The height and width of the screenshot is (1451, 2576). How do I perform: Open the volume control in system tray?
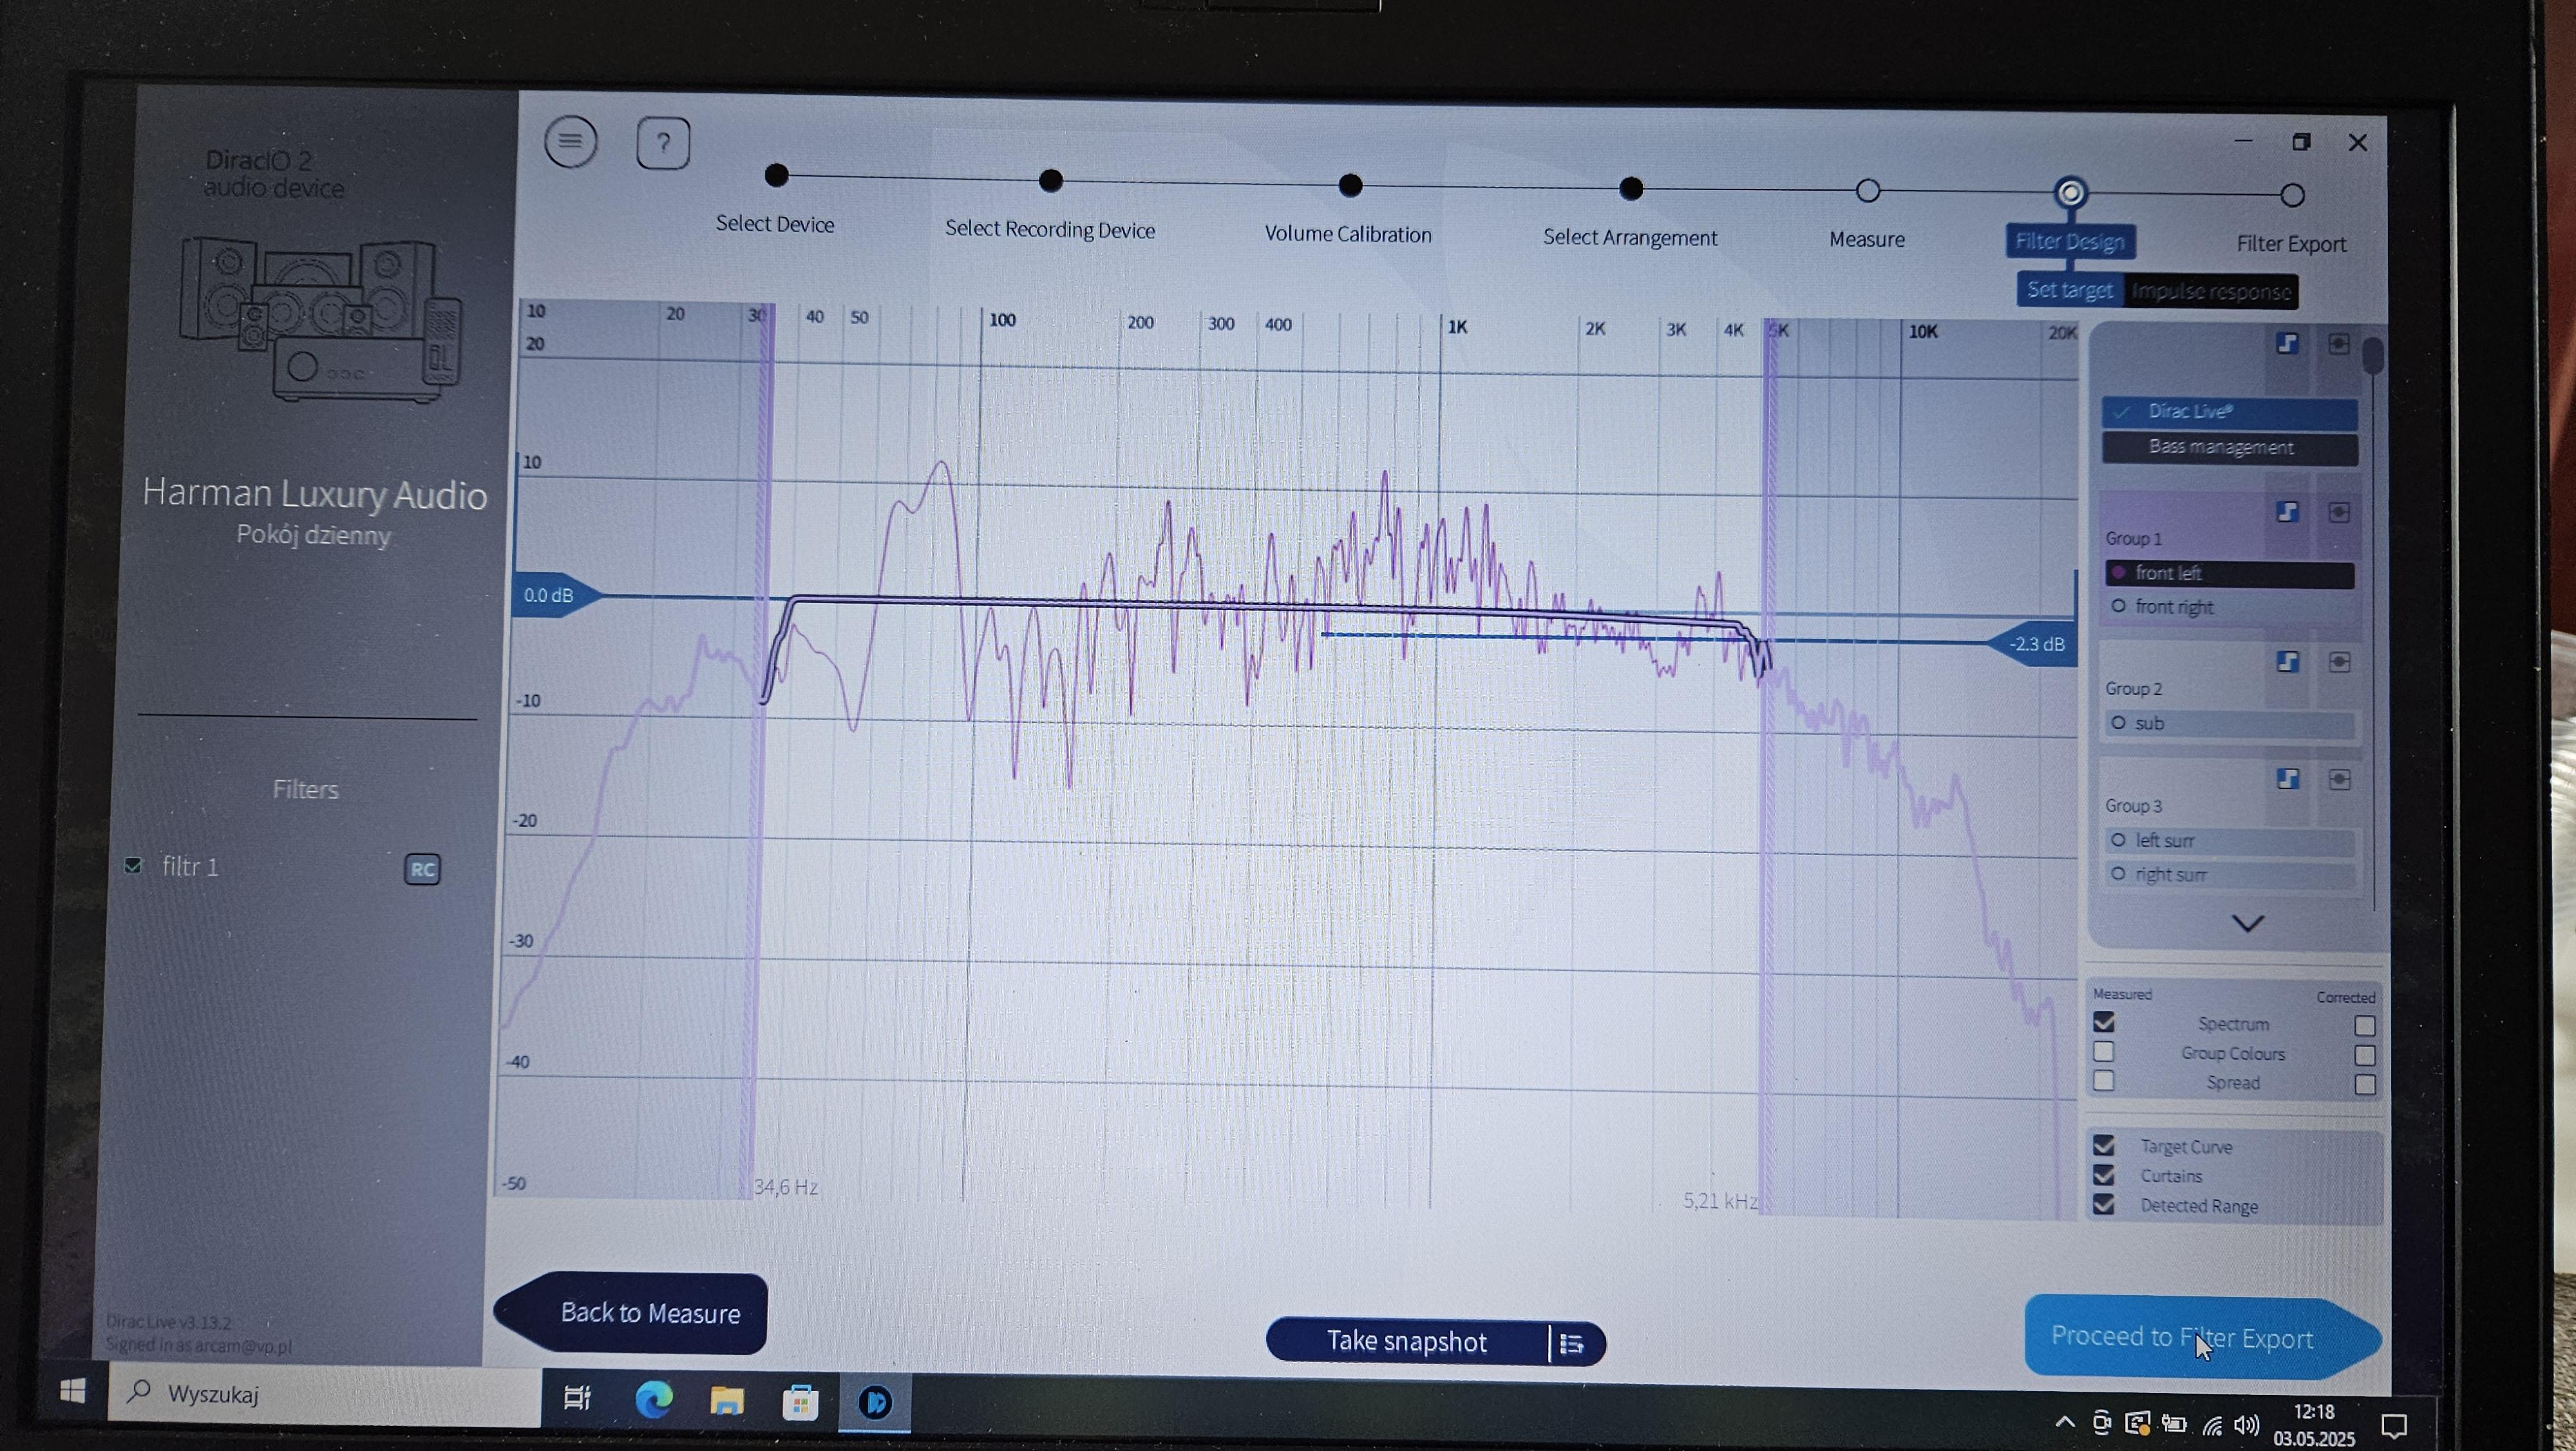(x=2246, y=1424)
